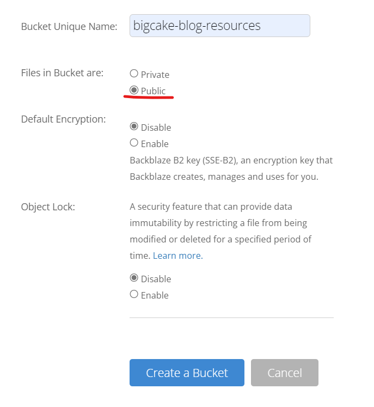Click the word 'Private' next to its radio
This screenshot has width=374, height=407.
click(x=155, y=75)
